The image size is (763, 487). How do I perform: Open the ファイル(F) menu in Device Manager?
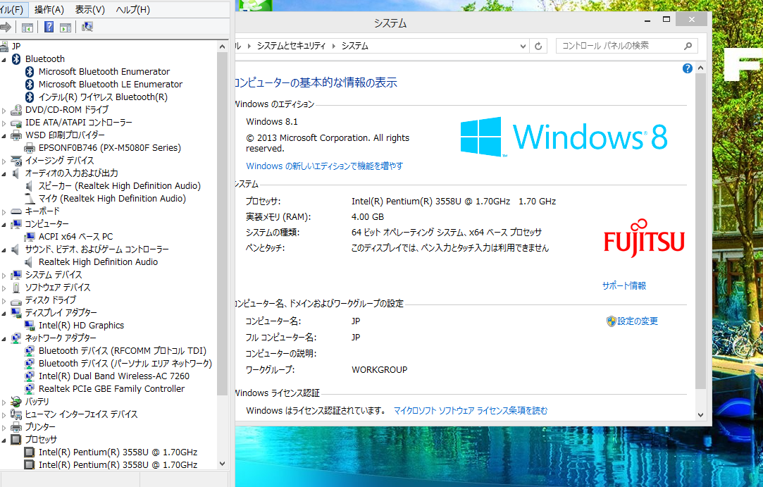click(12, 10)
